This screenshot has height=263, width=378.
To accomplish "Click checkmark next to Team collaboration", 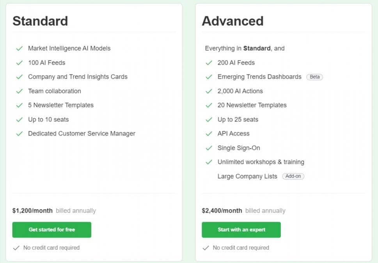I will click(x=19, y=91).
